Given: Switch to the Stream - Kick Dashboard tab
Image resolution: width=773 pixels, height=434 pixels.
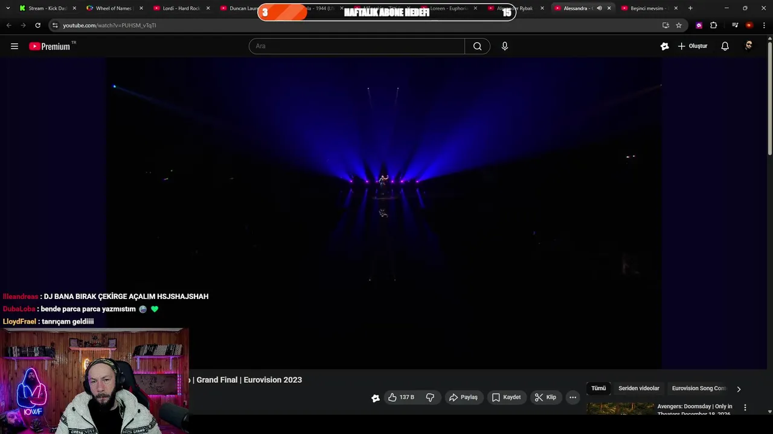Looking at the screenshot, I should 47,8.
